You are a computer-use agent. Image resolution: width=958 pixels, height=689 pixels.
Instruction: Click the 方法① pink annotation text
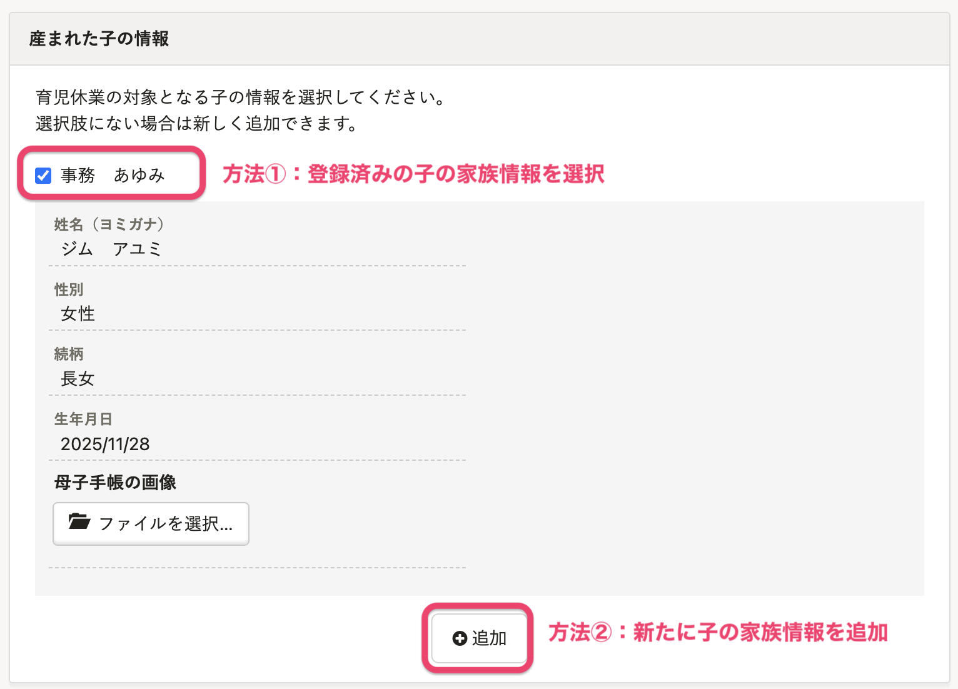pyautogui.click(x=413, y=174)
